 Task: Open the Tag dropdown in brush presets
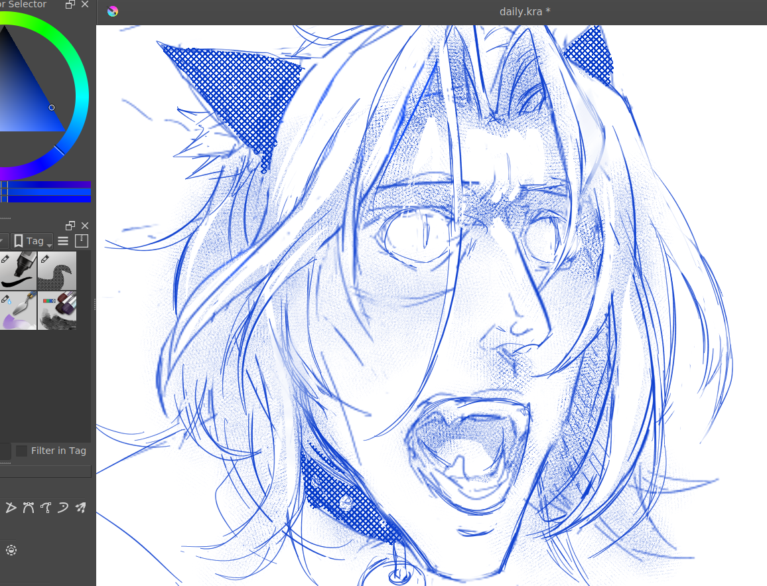click(33, 241)
